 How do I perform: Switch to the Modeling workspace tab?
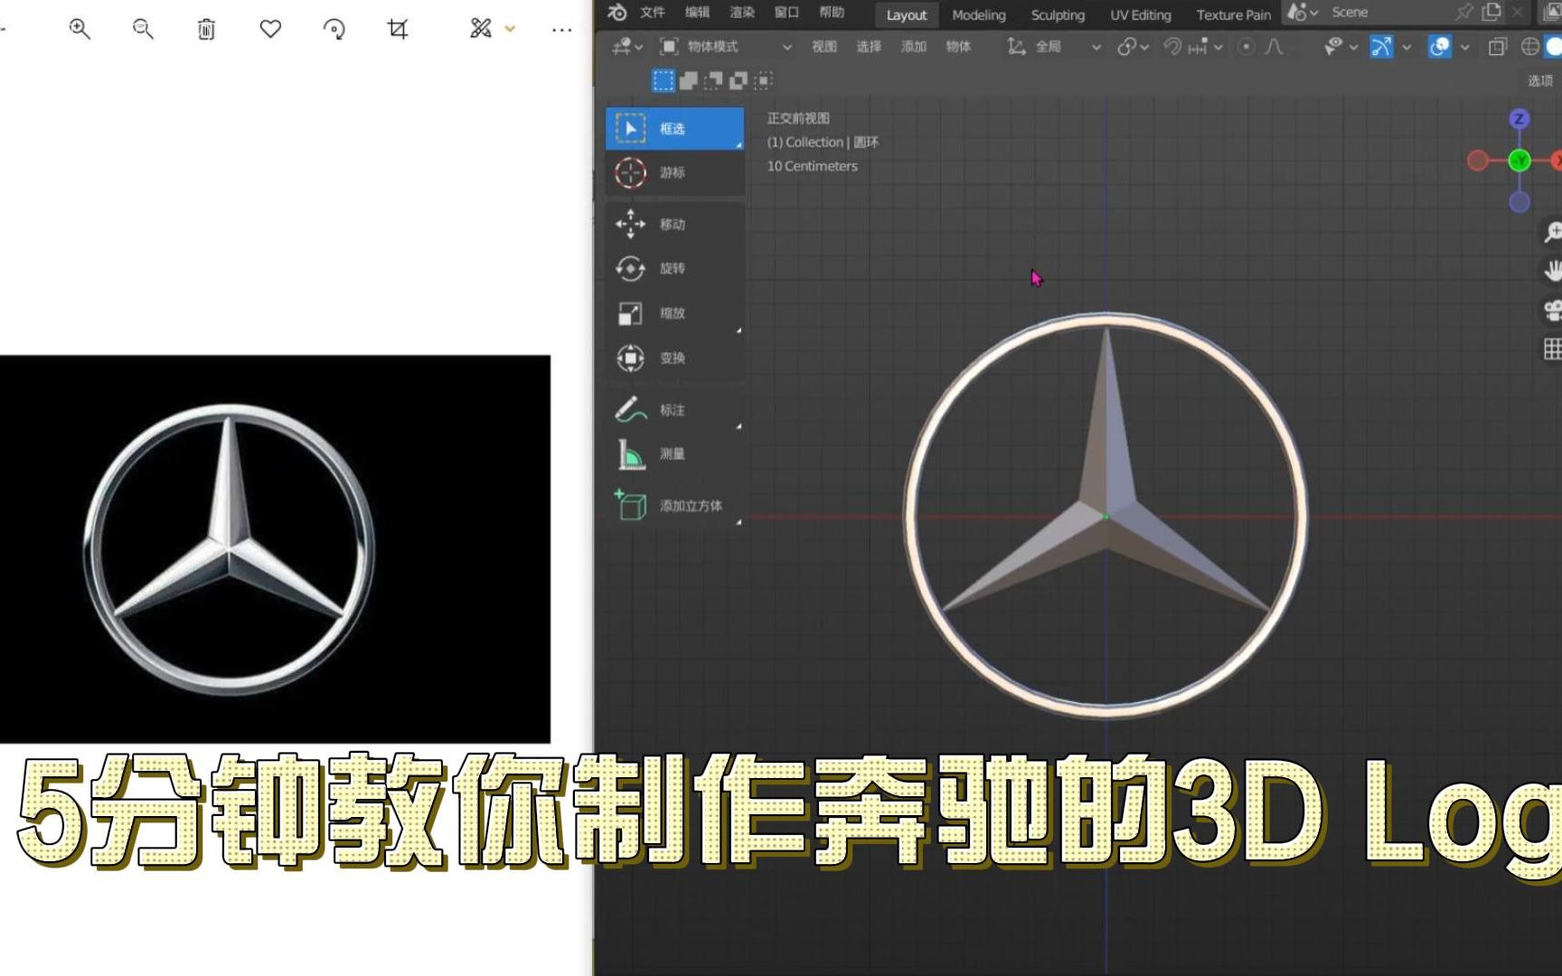979,14
